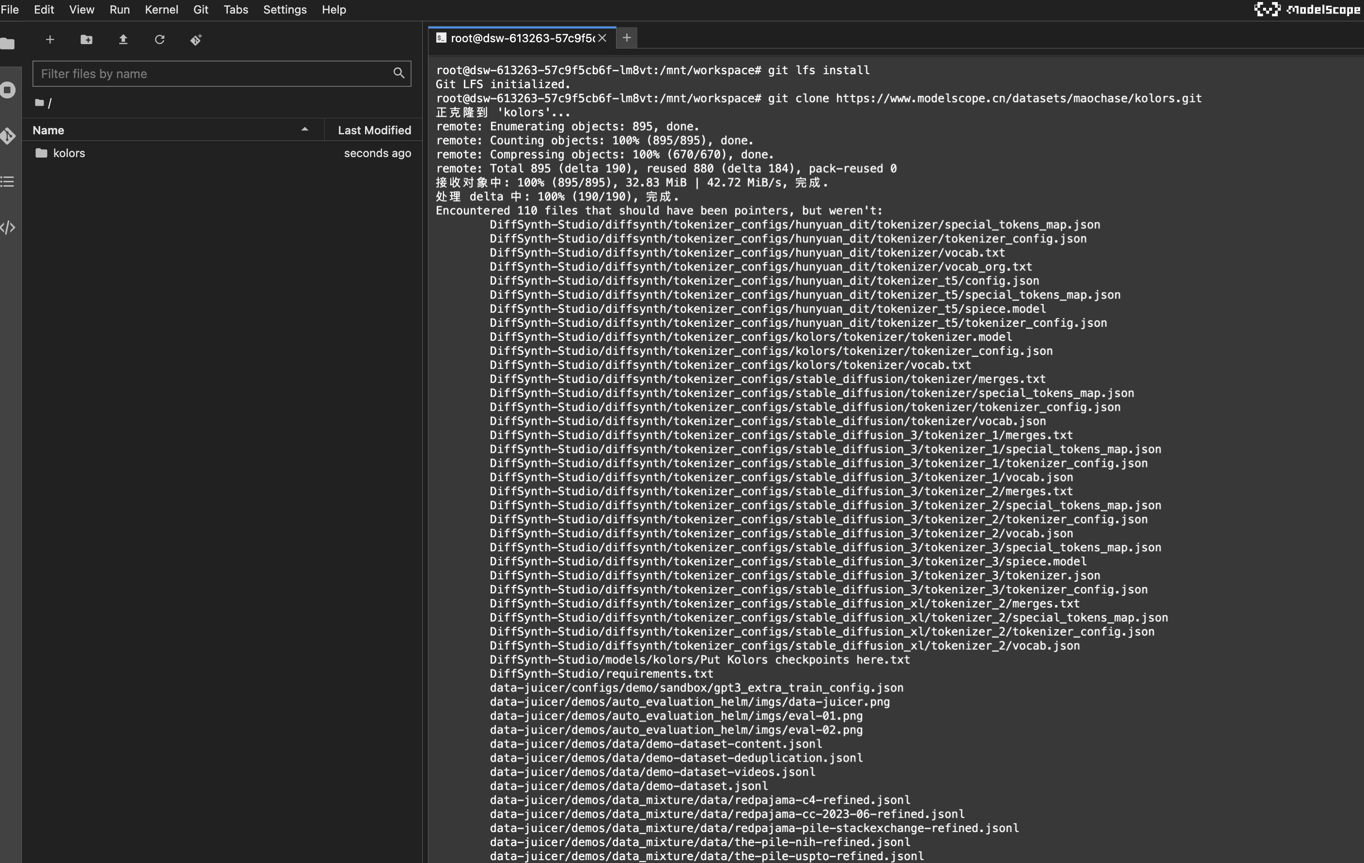Open the File menu
Image resolution: width=1364 pixels, height=863 pixels.
10,10
